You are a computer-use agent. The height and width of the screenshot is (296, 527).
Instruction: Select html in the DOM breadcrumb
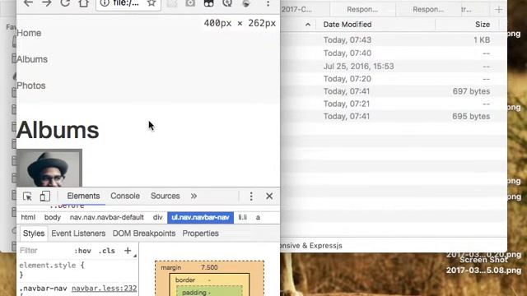point(28,217)
